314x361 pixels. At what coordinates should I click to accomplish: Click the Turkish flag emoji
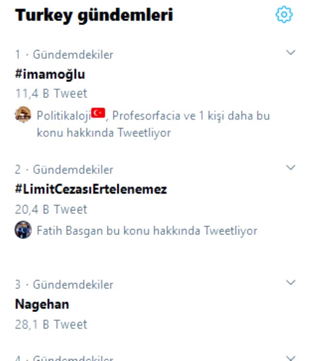click(99, 113)
